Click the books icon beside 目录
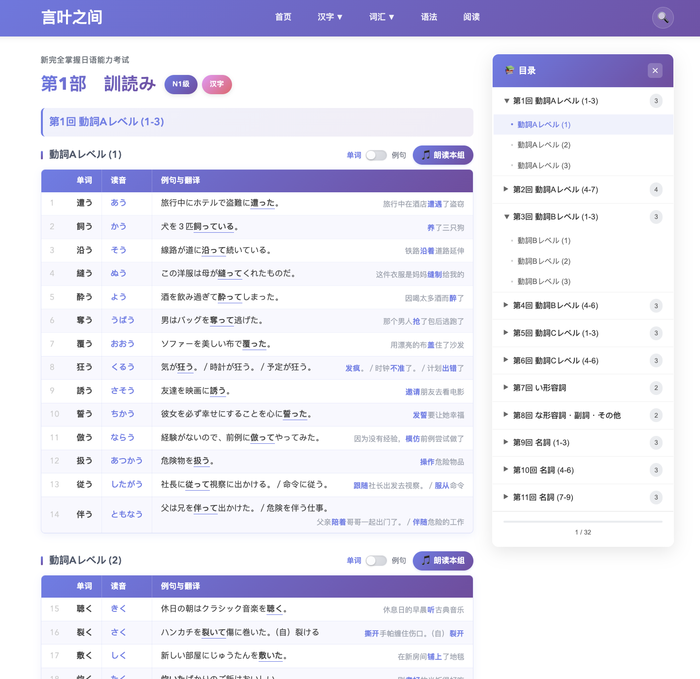This screenshot has width=700, height=679. click(x=509, y=71)
